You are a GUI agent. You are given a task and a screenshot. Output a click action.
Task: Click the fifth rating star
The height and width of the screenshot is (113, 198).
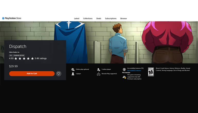(x=32, y=59)
